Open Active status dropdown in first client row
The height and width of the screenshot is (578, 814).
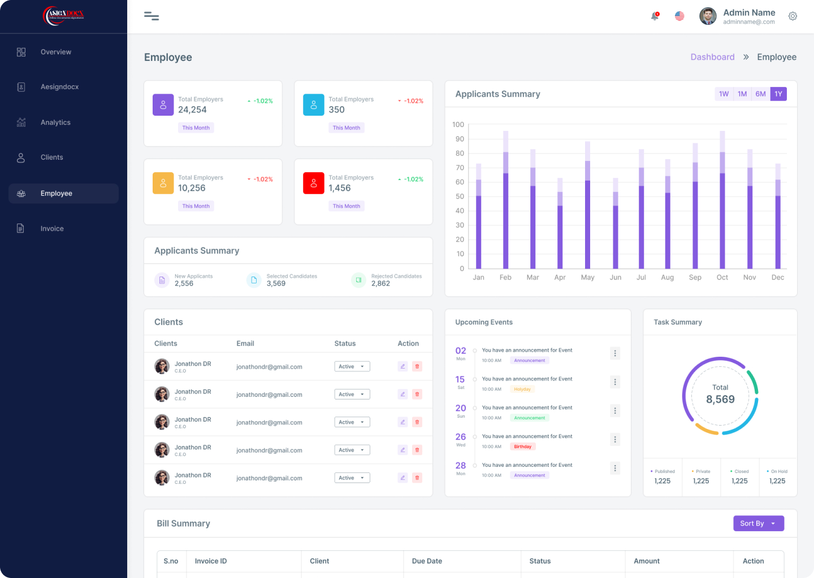(x=352, y=366)
